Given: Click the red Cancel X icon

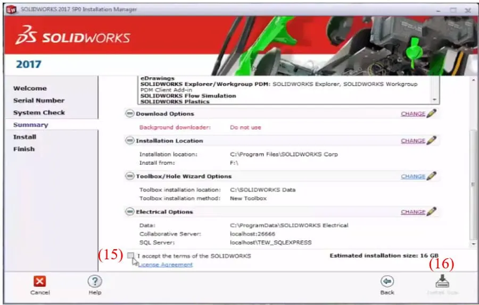Looking at the screenshot, I should point(40,281).
